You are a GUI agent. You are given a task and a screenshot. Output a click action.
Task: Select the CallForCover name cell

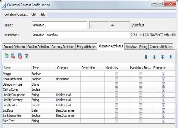(x=17, y=89)
